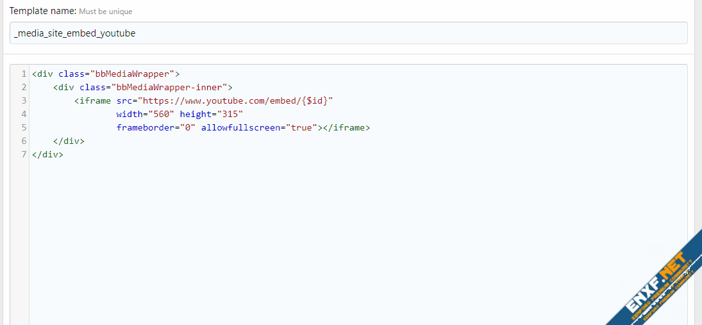
Task: Click the allowfullscreen "true" value
Action: tap(301, 127)
